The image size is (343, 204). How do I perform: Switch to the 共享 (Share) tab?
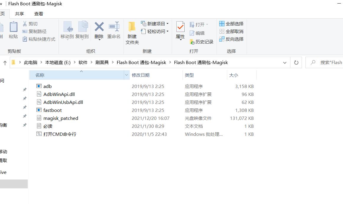click(x=19, y=13)
